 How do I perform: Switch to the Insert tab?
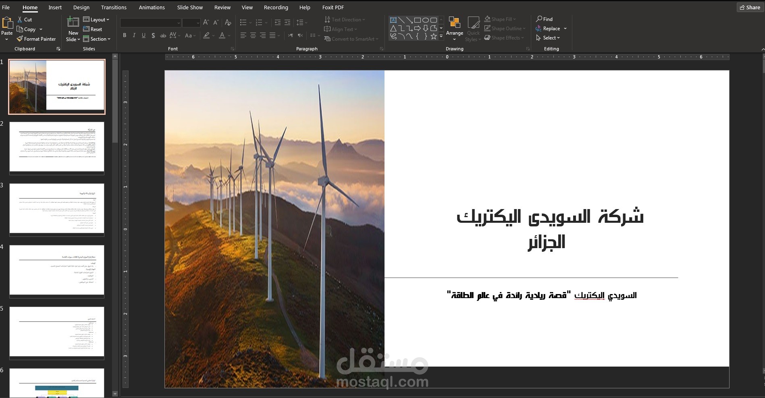coord(55,7)
